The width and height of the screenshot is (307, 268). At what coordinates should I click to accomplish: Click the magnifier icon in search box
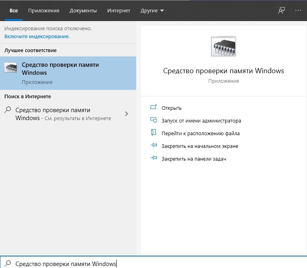8,263
